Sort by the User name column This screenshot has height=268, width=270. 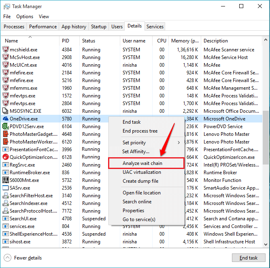pyautogui.click(x=136, y=41)
